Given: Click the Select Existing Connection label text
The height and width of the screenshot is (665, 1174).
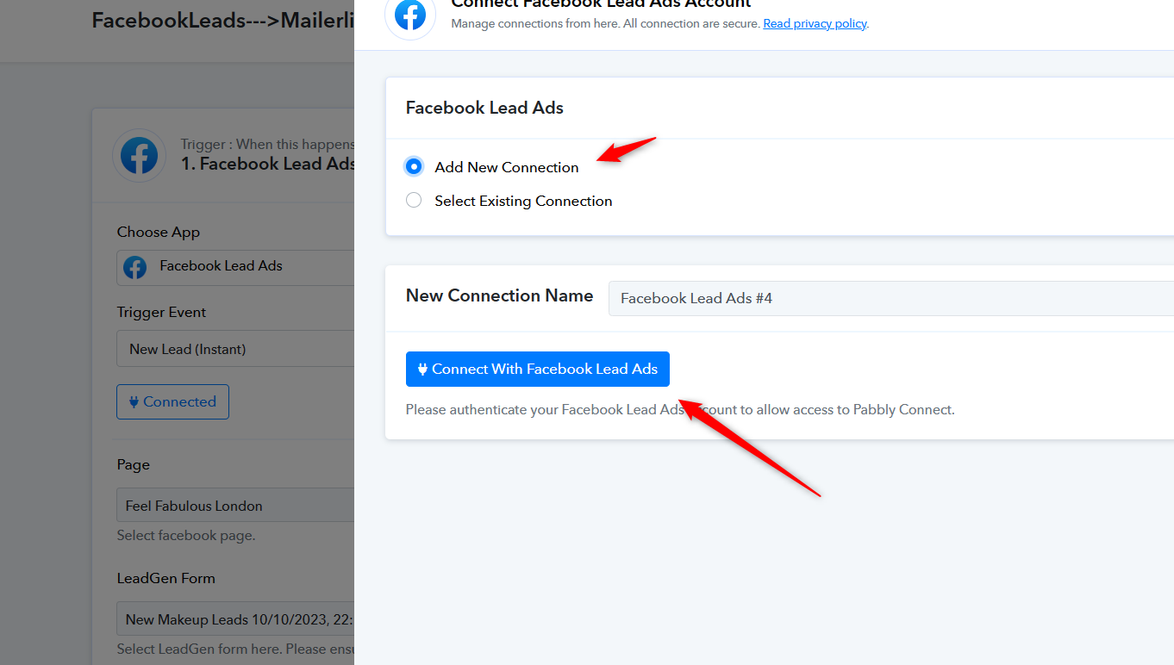Looking at the screenshot, I should 523,201.
